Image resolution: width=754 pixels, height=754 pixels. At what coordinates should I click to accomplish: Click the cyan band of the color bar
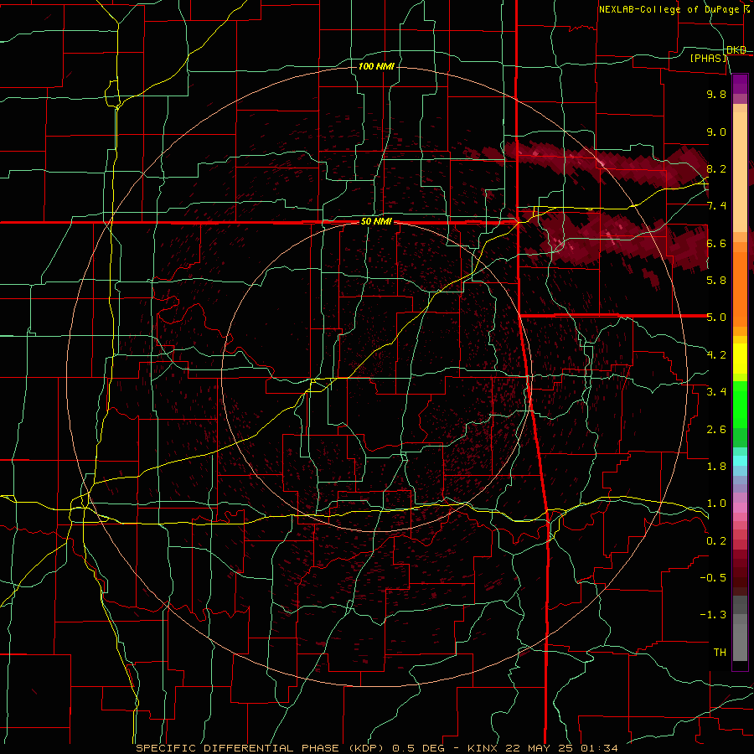pyautogui.click(x=740, y=461)
